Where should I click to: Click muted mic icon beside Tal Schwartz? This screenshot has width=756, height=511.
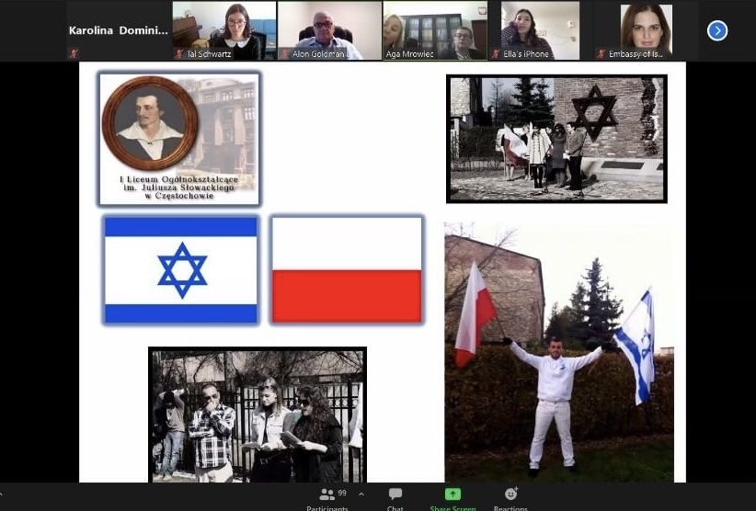pos(179,53)
